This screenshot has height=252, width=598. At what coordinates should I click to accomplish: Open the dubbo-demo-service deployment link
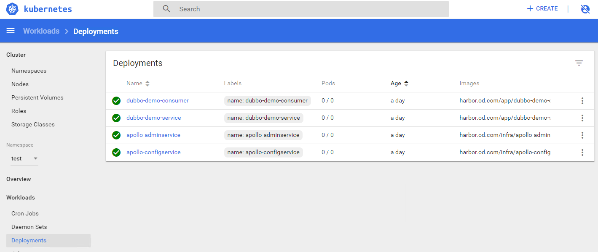154,118
